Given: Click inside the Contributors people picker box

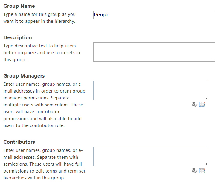Looking at the screenshot, I should [x=150, y=156].
